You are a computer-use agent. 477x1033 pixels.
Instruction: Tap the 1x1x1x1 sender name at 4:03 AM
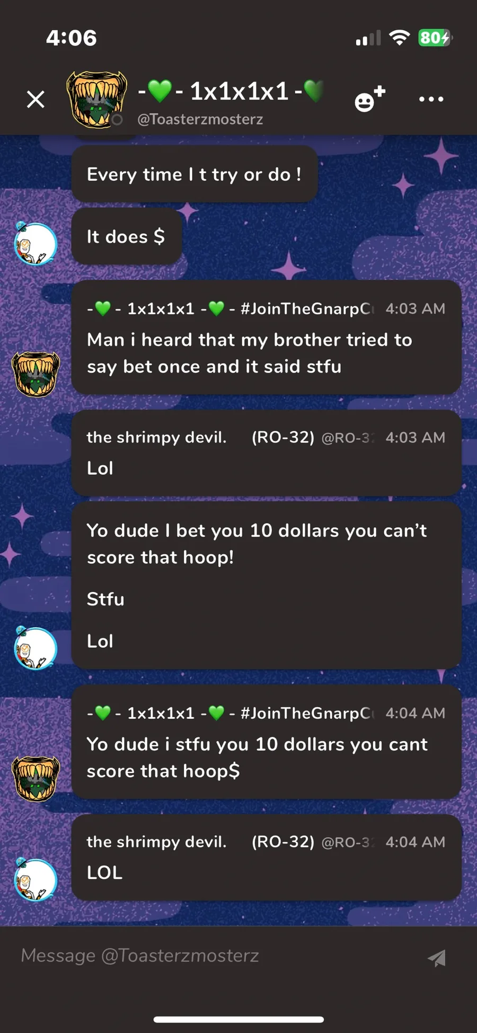pos(230,308)
